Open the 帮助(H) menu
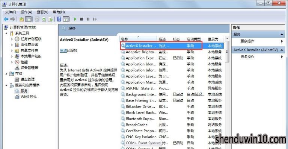This screenshot has width=288, height=149. point(59,12)
